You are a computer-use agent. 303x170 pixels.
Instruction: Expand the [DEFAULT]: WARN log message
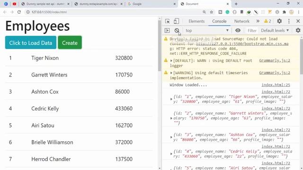pos(171,61)
